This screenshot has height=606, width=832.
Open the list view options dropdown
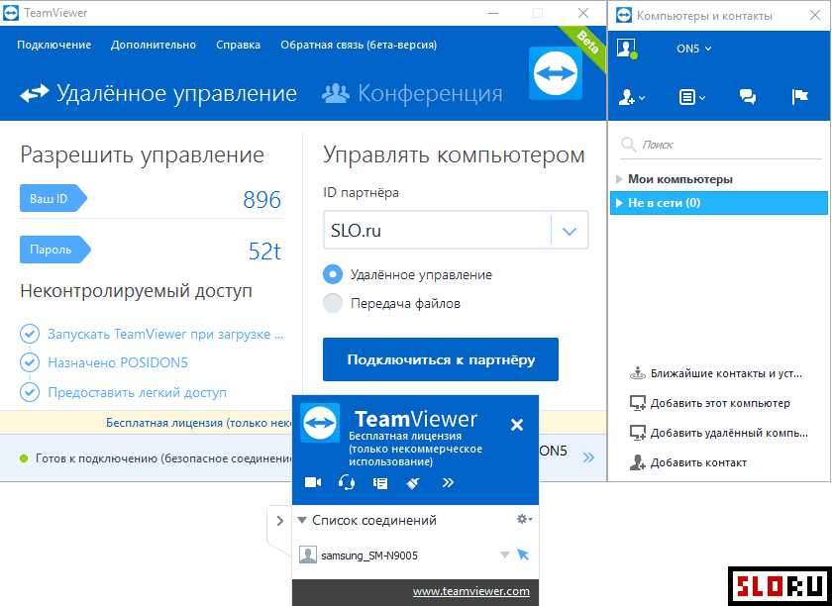[x=692, y=97]
